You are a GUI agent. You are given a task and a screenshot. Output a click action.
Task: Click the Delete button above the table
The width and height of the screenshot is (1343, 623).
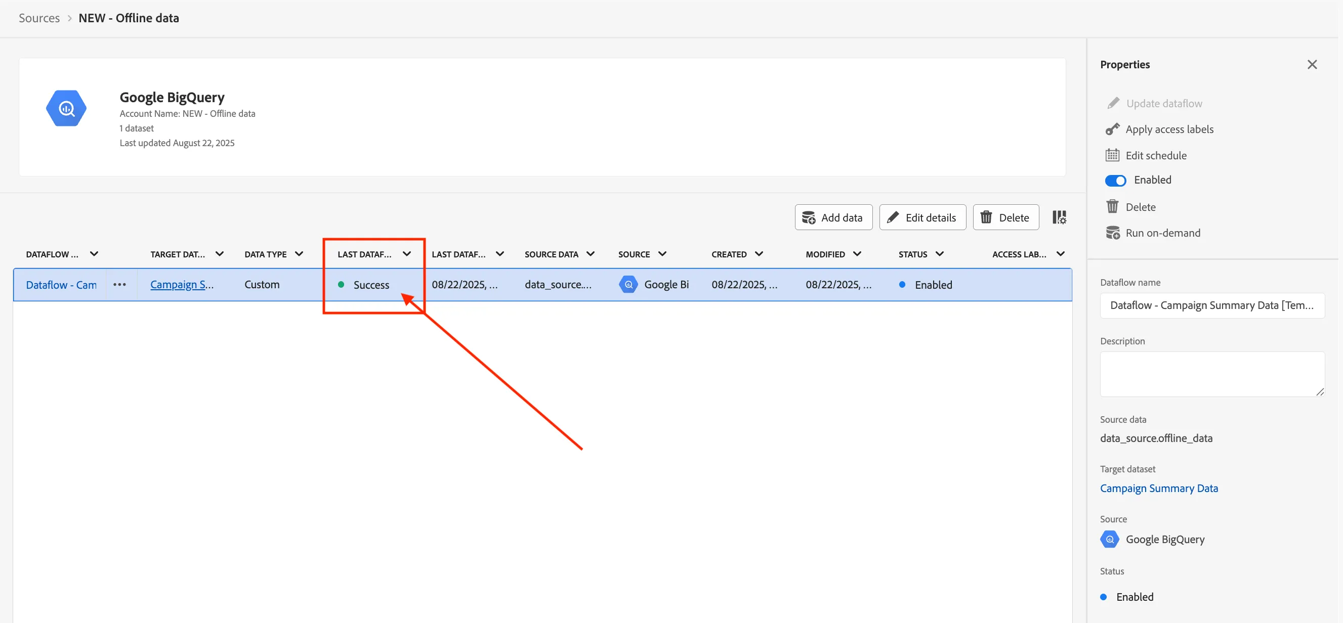click(1005, 217)
